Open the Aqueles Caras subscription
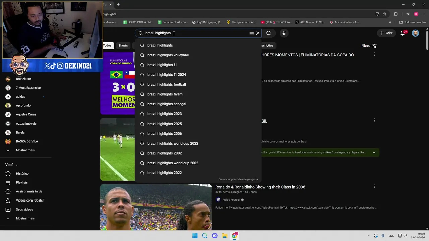Viewport: 429px width, 241px height. tap(26, 114)
